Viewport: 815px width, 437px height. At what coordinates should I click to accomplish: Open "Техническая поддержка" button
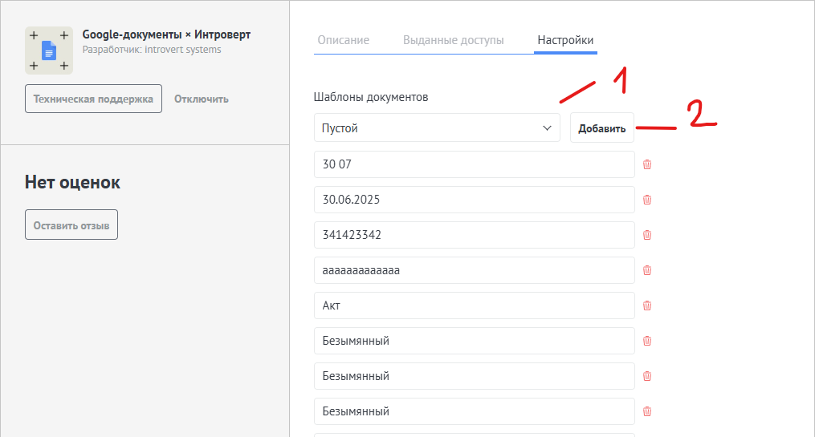point(94,99)
